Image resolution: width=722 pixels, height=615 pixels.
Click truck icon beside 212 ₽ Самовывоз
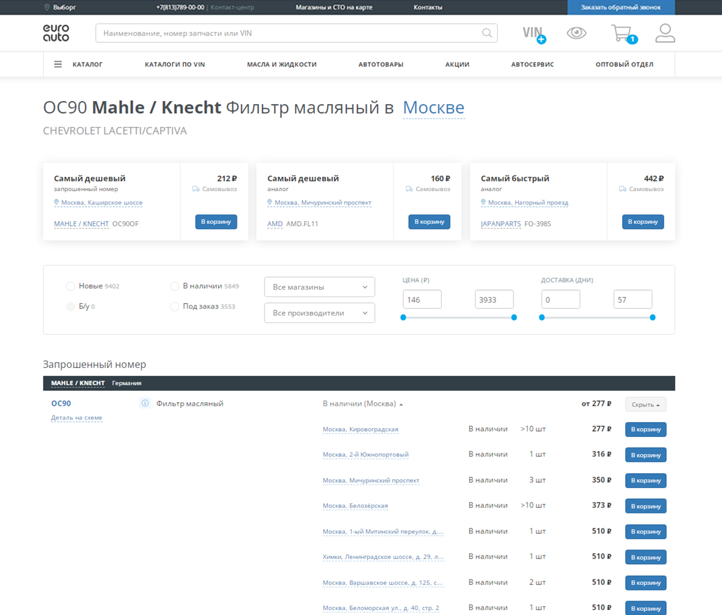195,189
